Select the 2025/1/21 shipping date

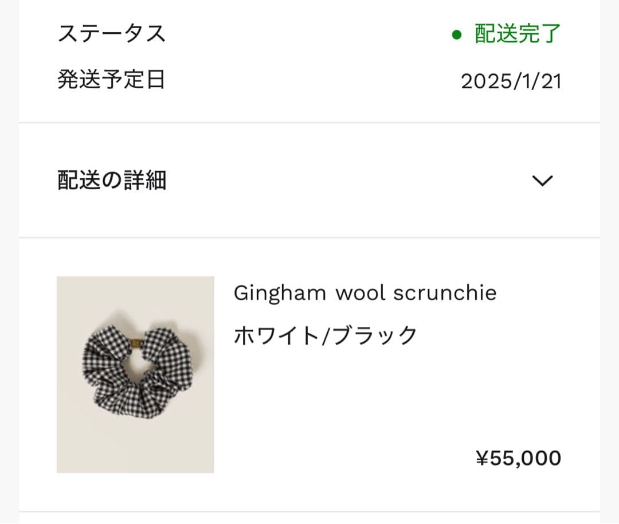pyautogui.click(x=511, y=81)
